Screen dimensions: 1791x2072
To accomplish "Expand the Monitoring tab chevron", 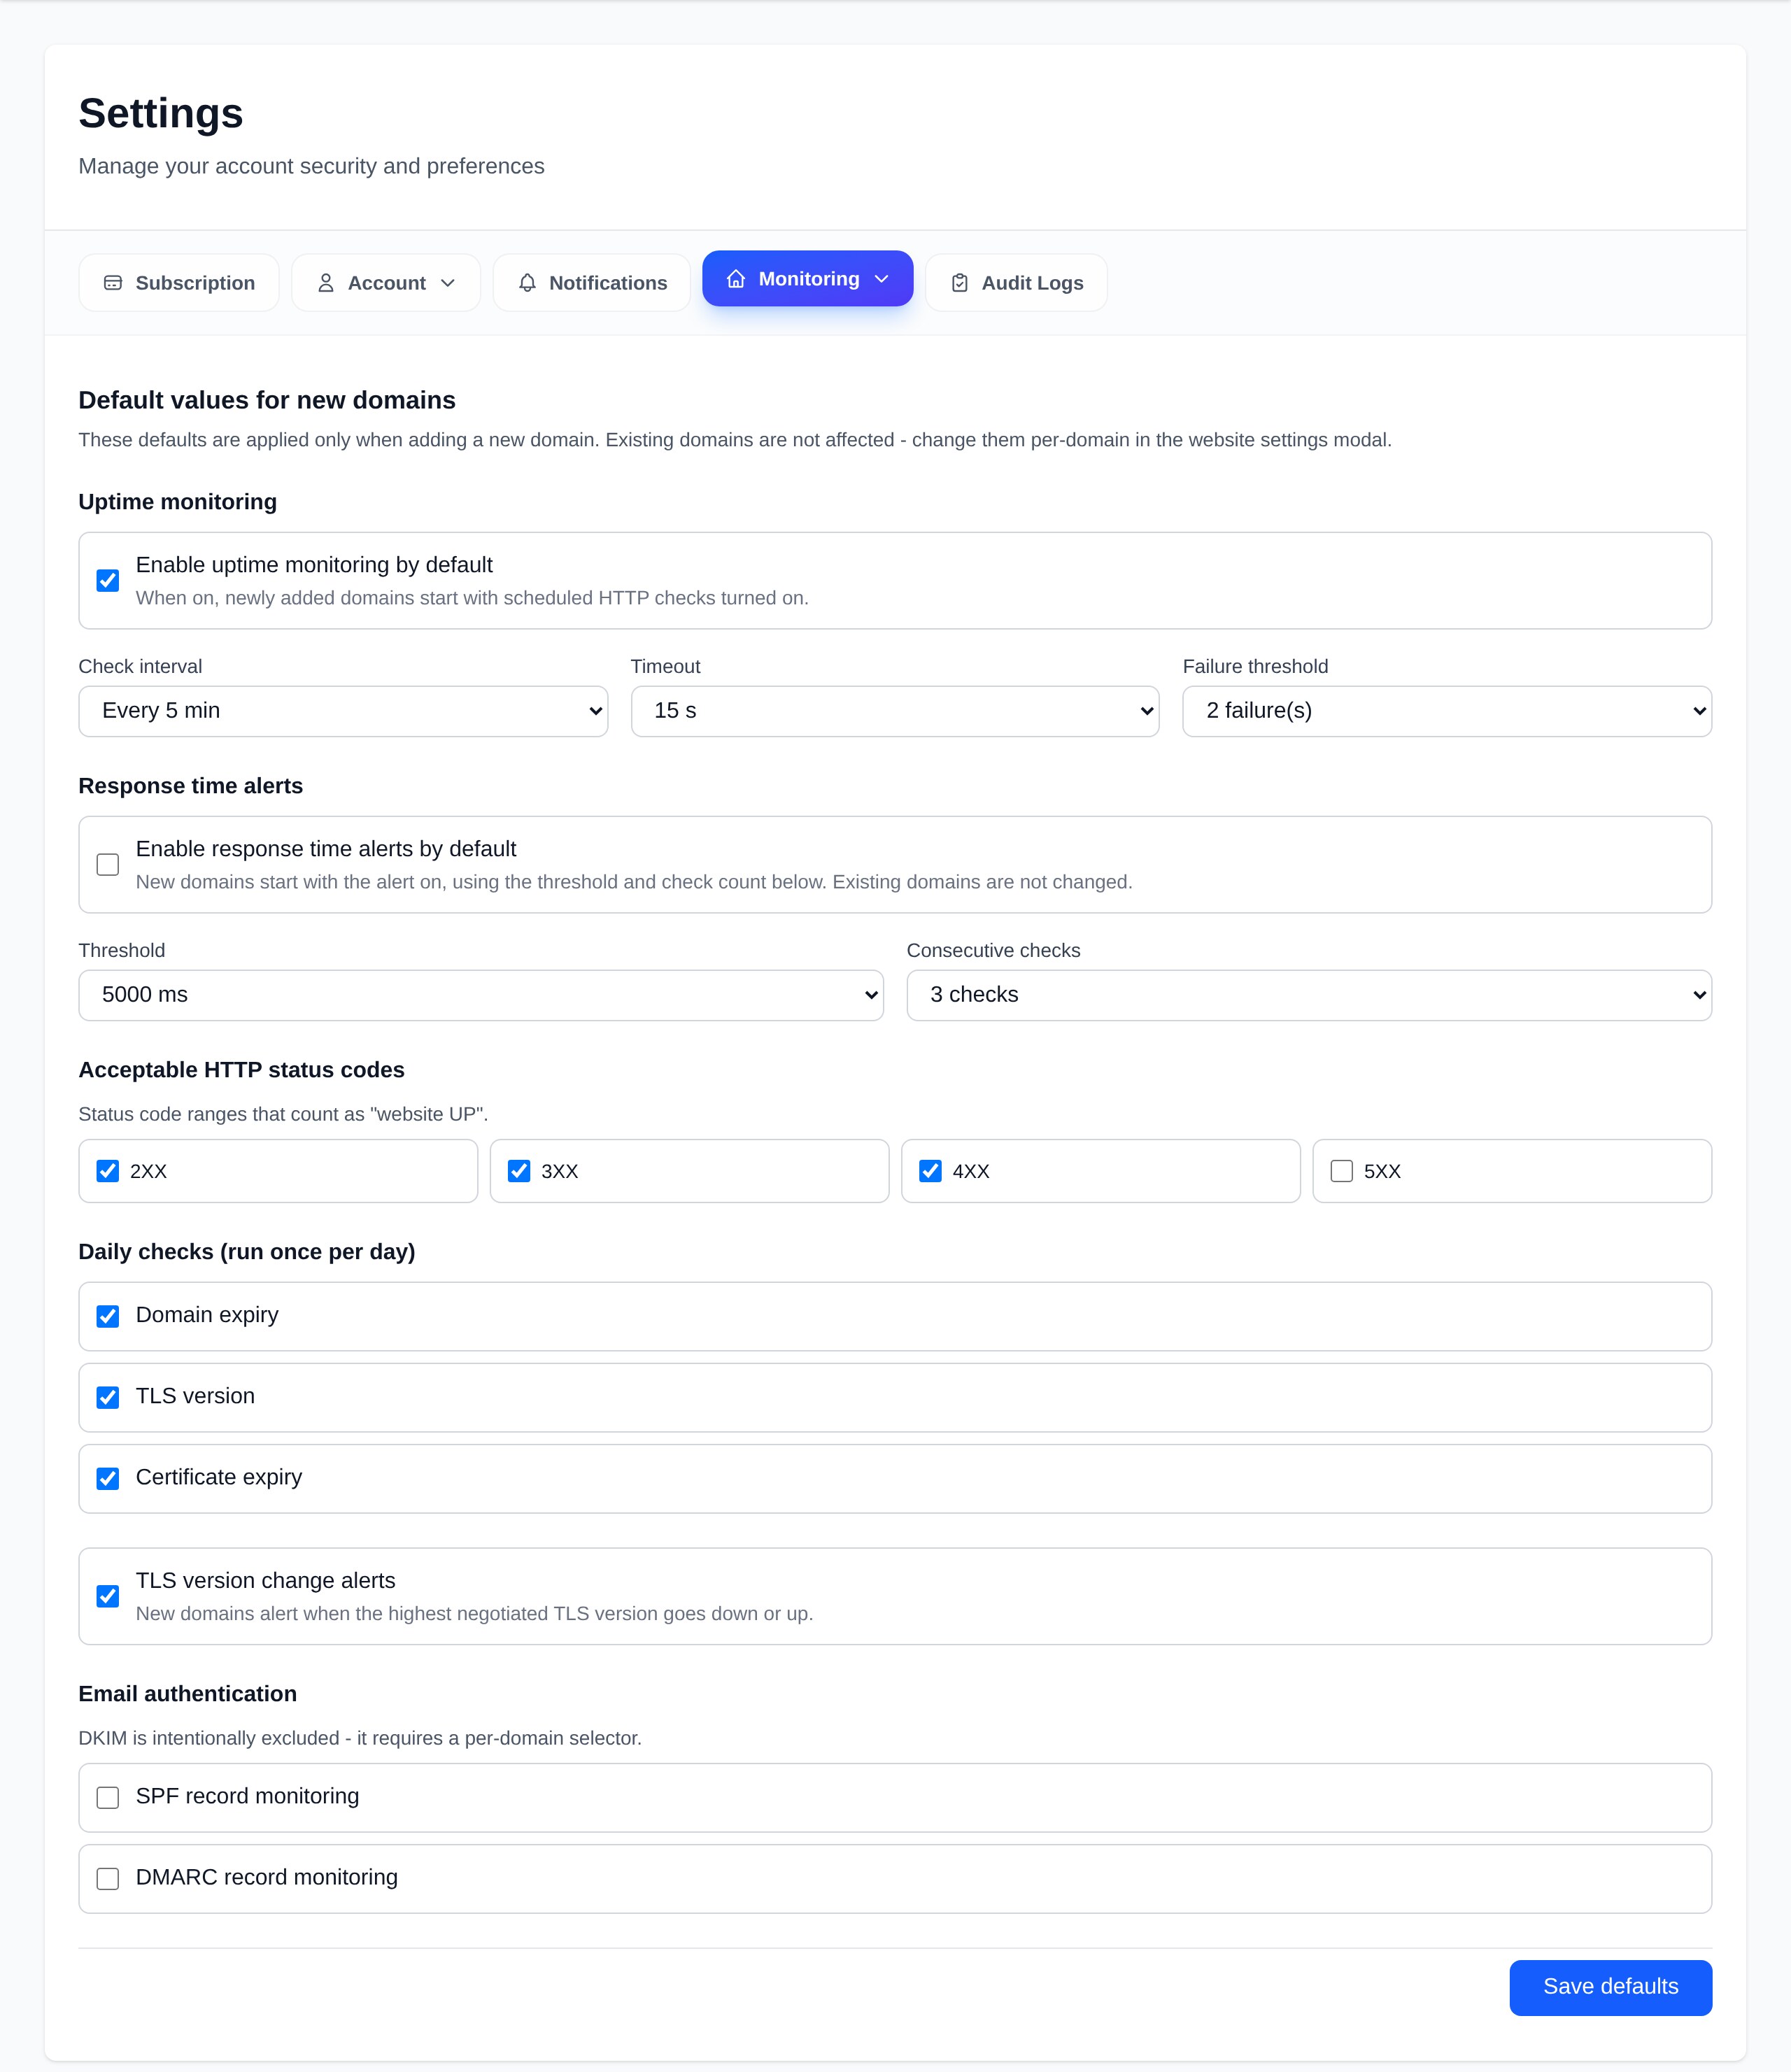I will [x=882, y=279].
